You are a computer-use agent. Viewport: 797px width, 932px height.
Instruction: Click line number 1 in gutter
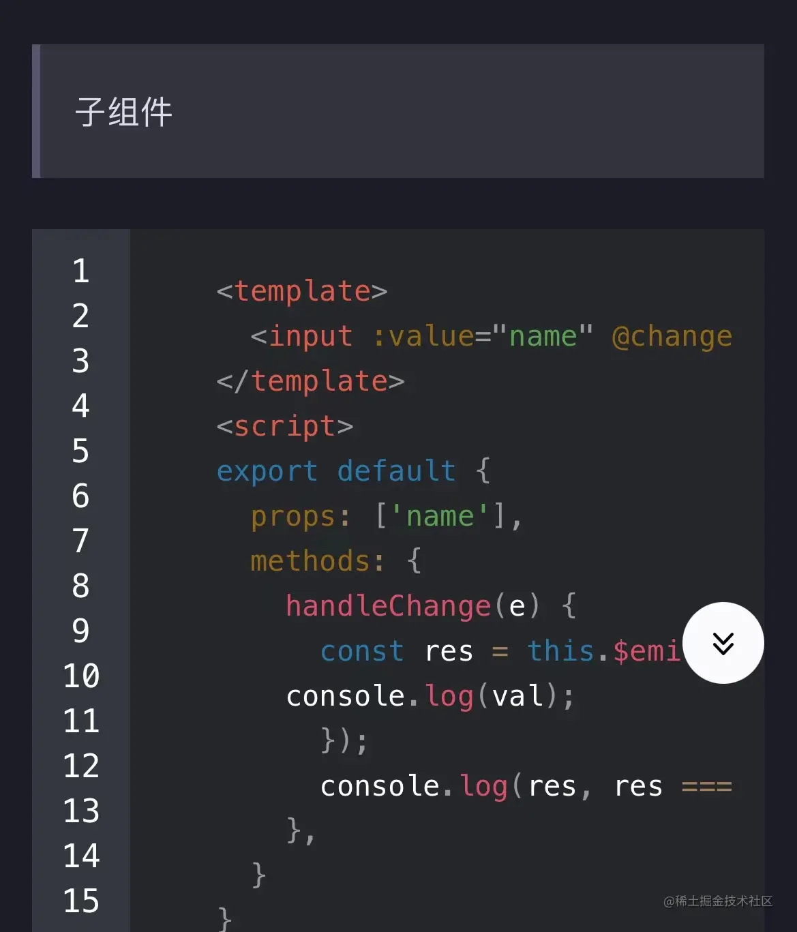[80, 271]
